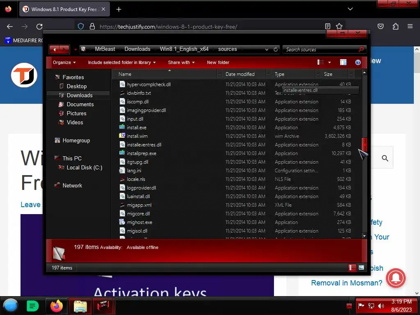
Task: Select Pictures in navigation pane
Action: [76, 113]
